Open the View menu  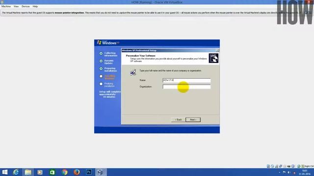point(16,6)
